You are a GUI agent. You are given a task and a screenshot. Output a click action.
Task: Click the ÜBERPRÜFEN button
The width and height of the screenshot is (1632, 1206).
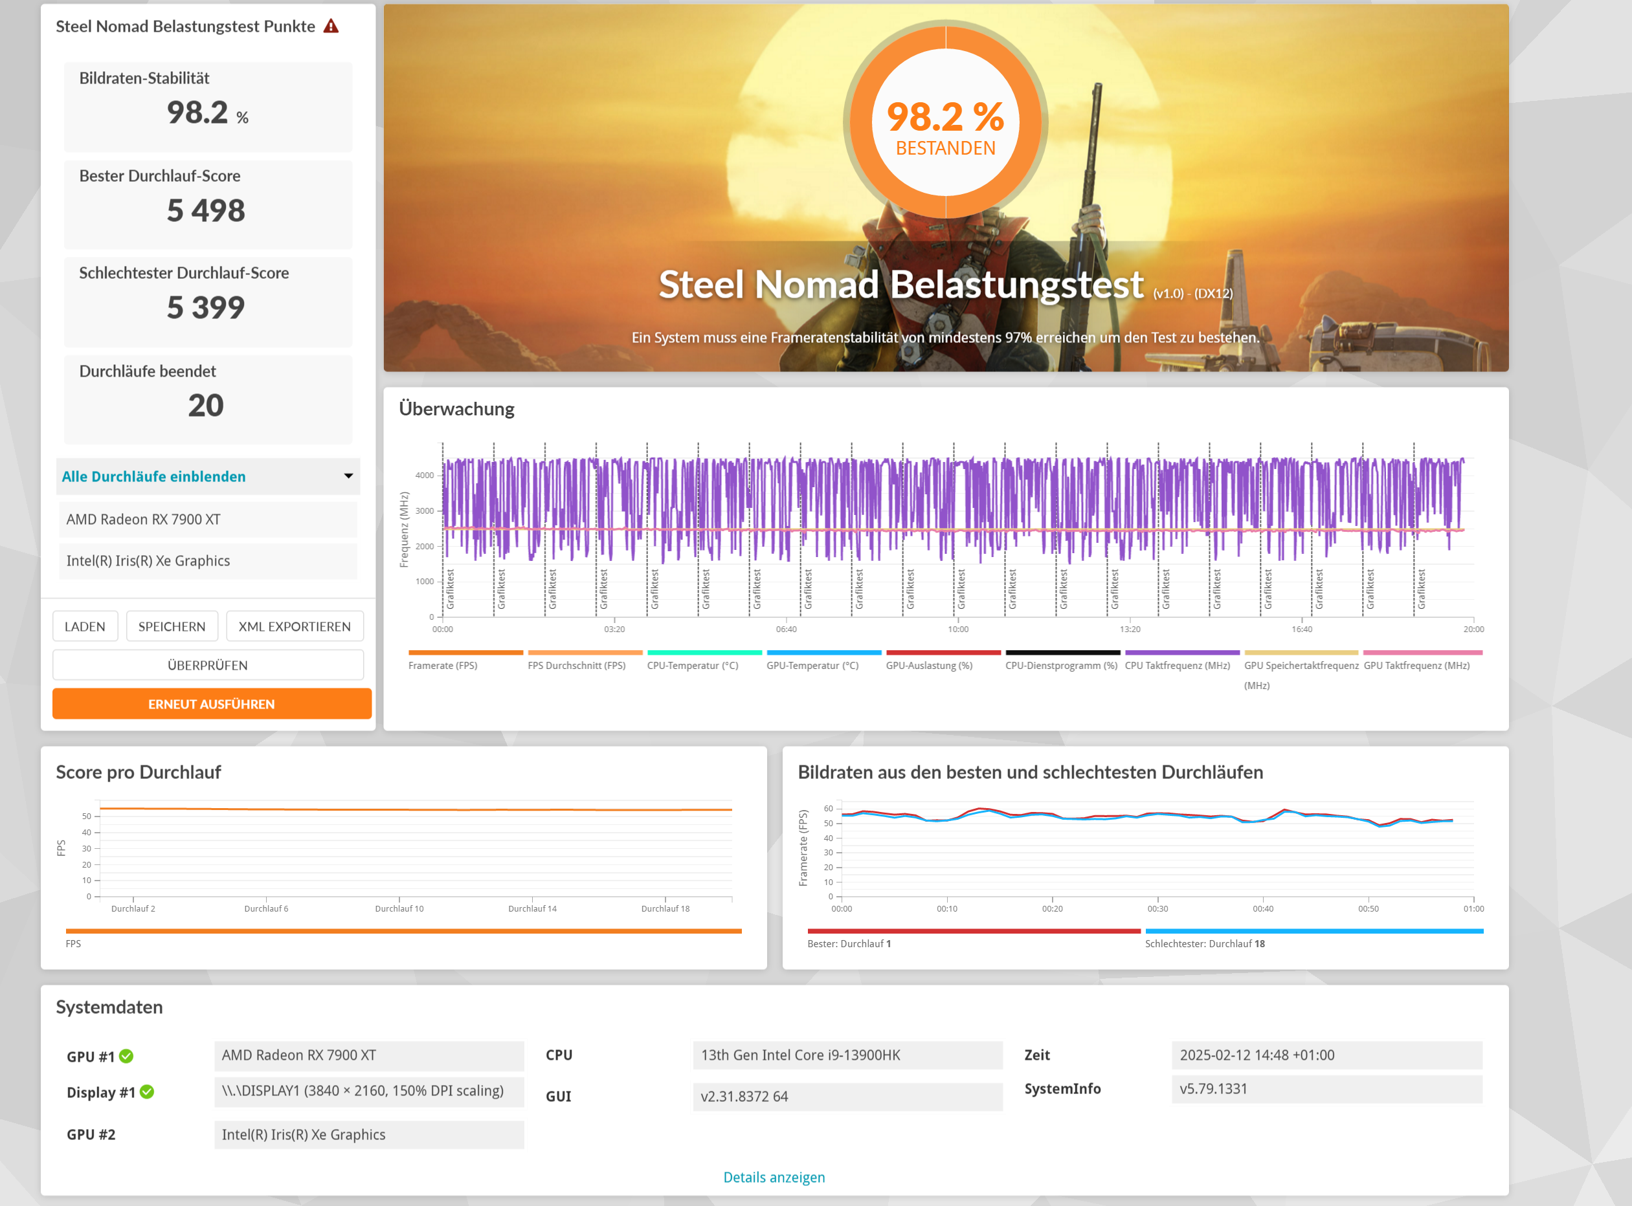click(208, 665)
